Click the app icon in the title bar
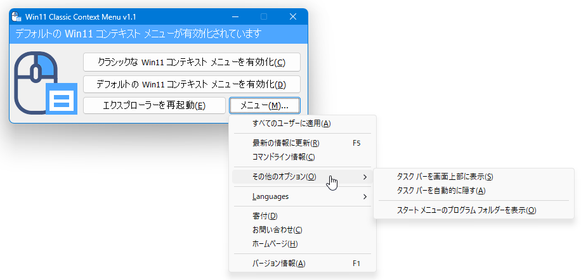Screen dimensions: 581x280 click(x=16, y=16)
